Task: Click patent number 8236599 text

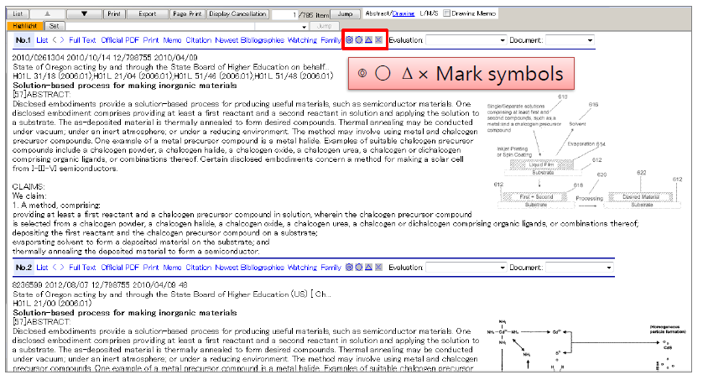Action: [x=27, y=284]
